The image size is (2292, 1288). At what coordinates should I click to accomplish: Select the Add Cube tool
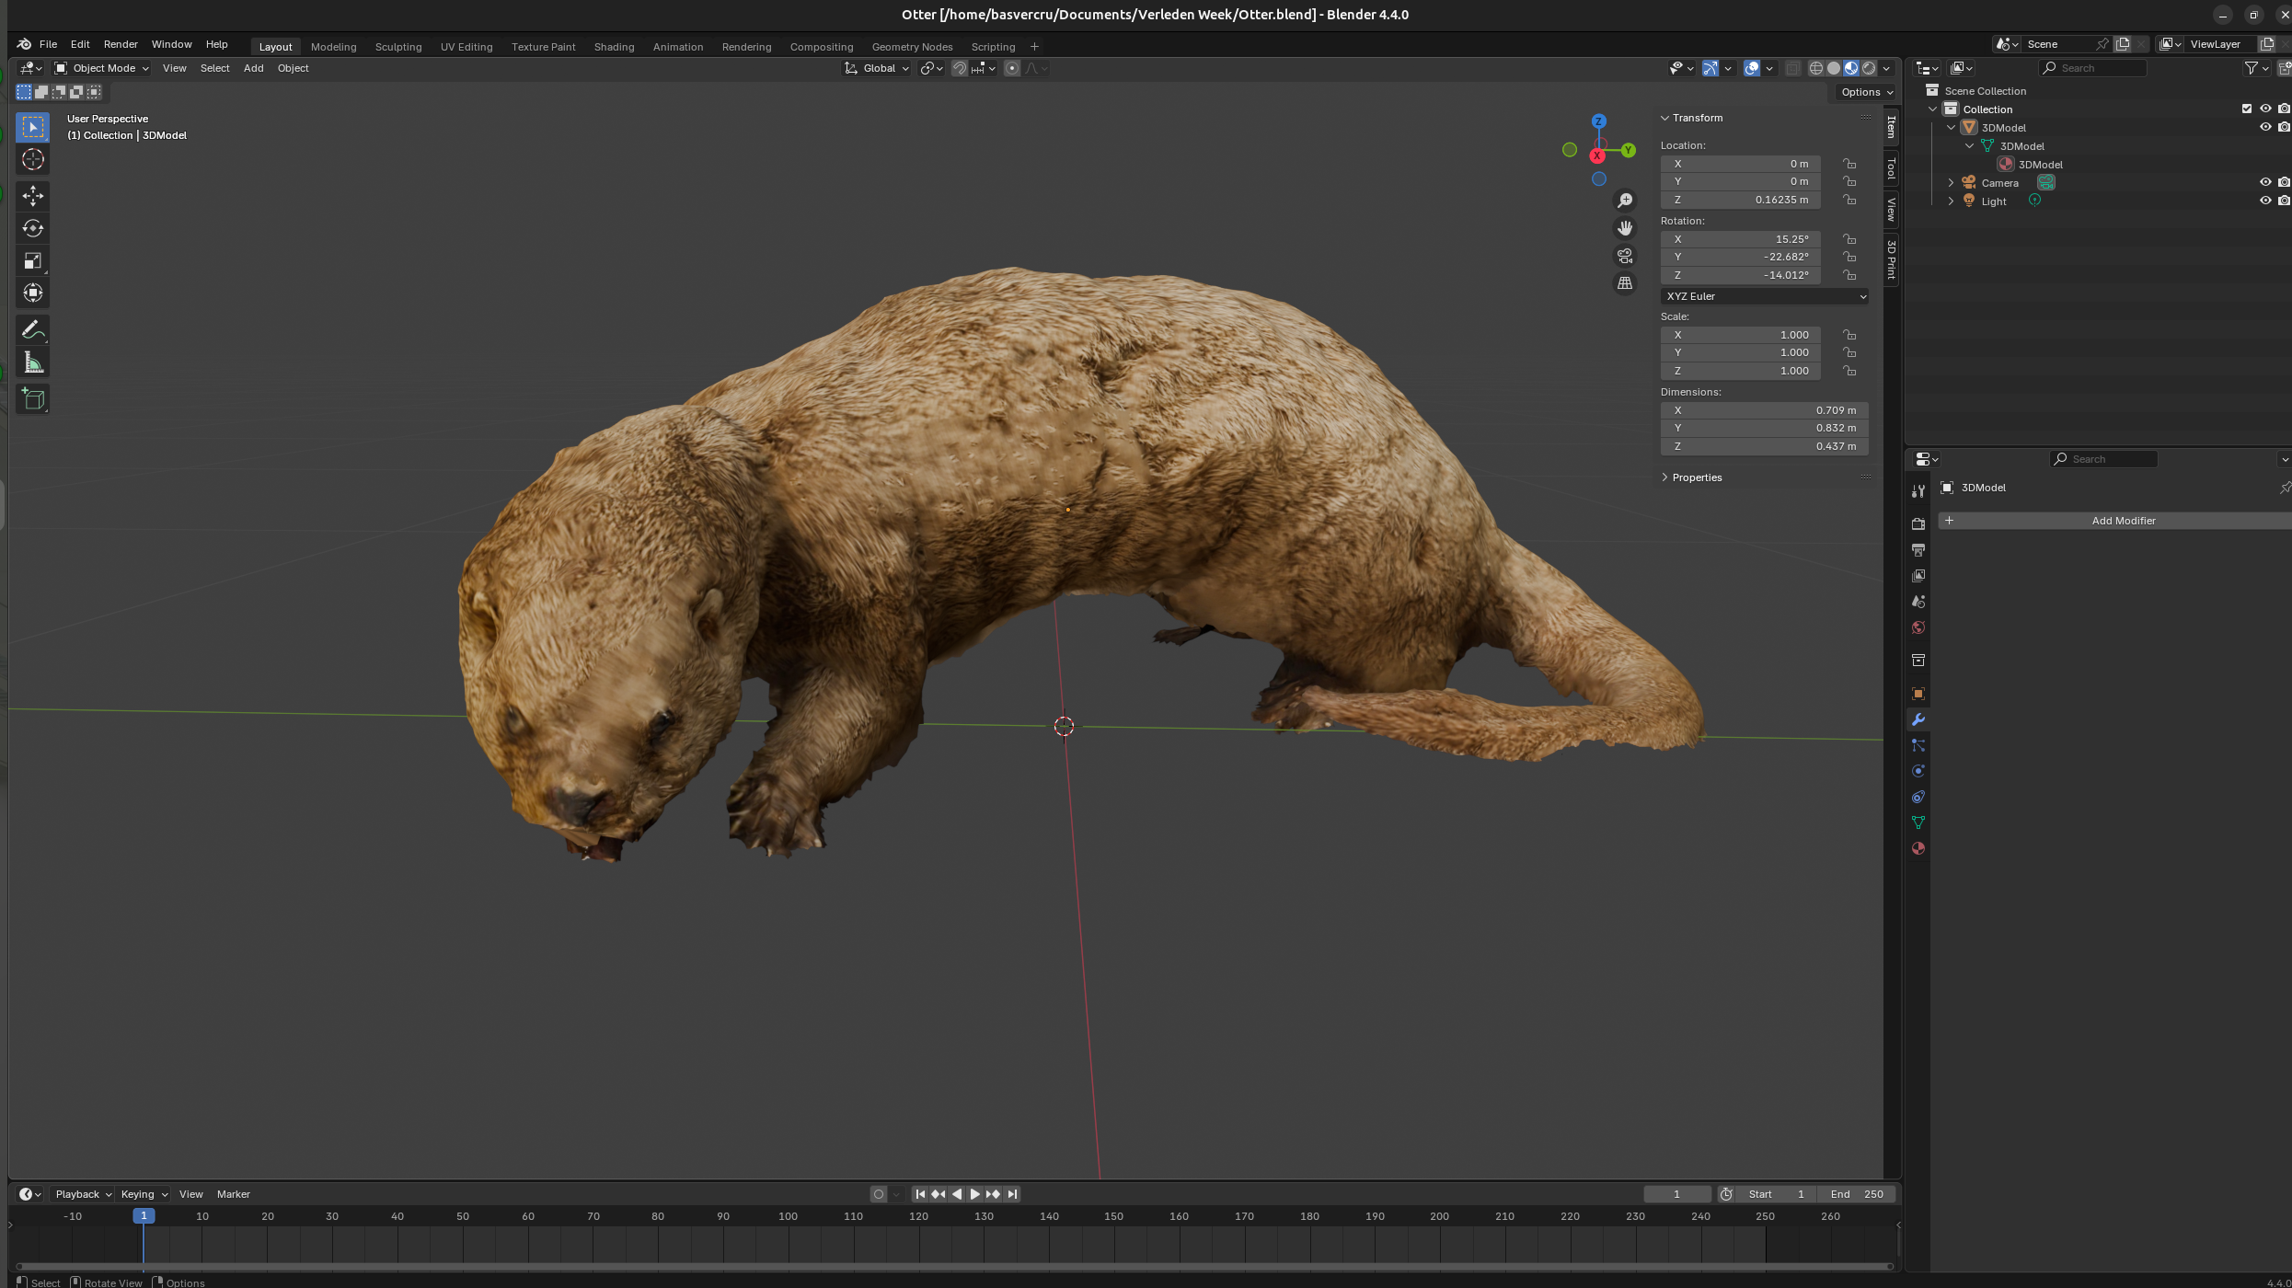33,399
